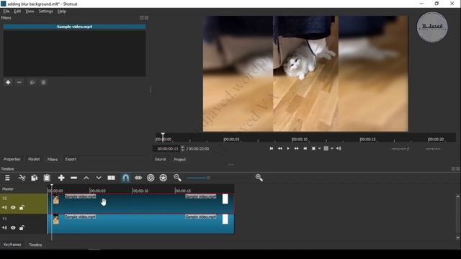Image resolution: width=461 pixels, height=259 pixels.
Task: Open the Edit menu
Action: (17, 12)
